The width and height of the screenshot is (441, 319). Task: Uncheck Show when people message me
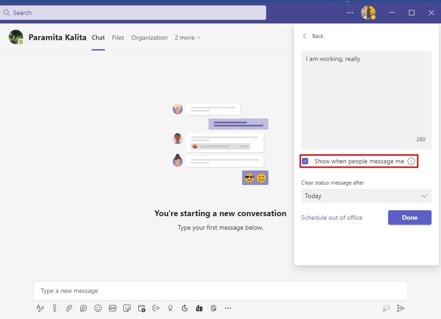305,161
